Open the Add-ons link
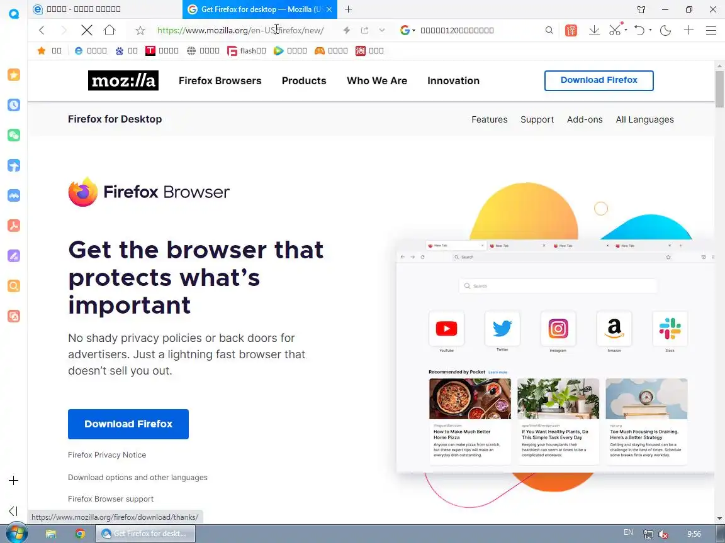 585,119
